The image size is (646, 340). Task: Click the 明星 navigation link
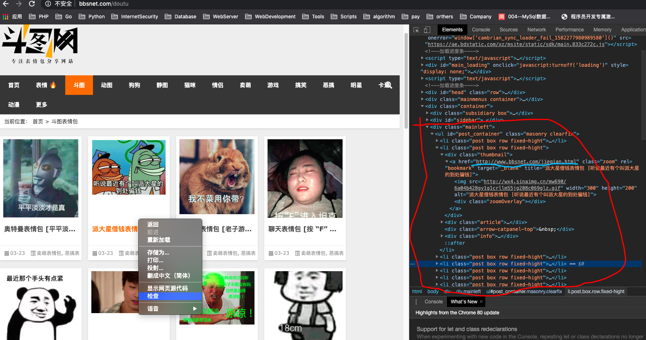(356, 85)
